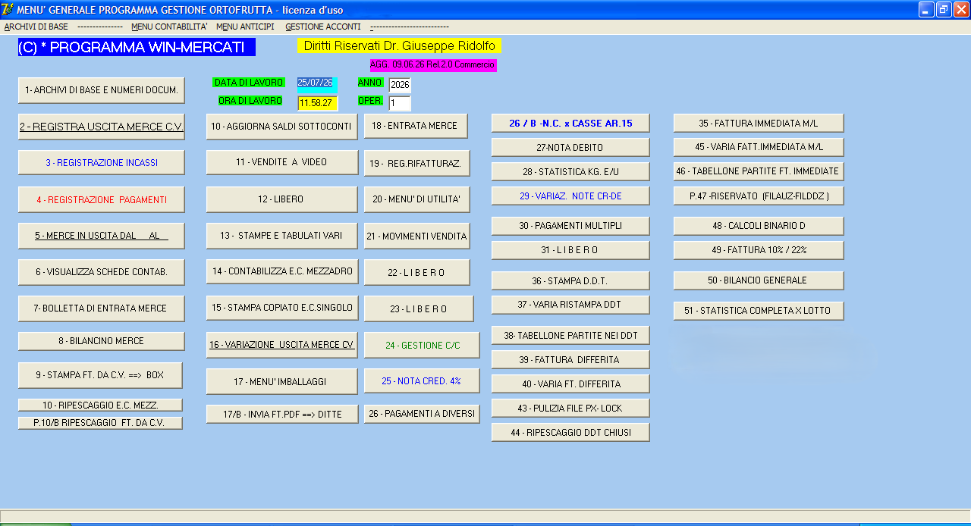
Task: Click the ANNO field showing 2026
Action: (400, 85)
